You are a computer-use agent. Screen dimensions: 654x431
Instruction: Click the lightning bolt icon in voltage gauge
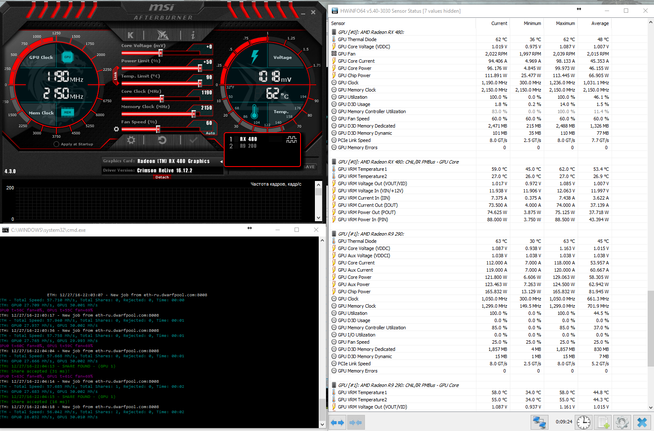(x=255, y=57)
